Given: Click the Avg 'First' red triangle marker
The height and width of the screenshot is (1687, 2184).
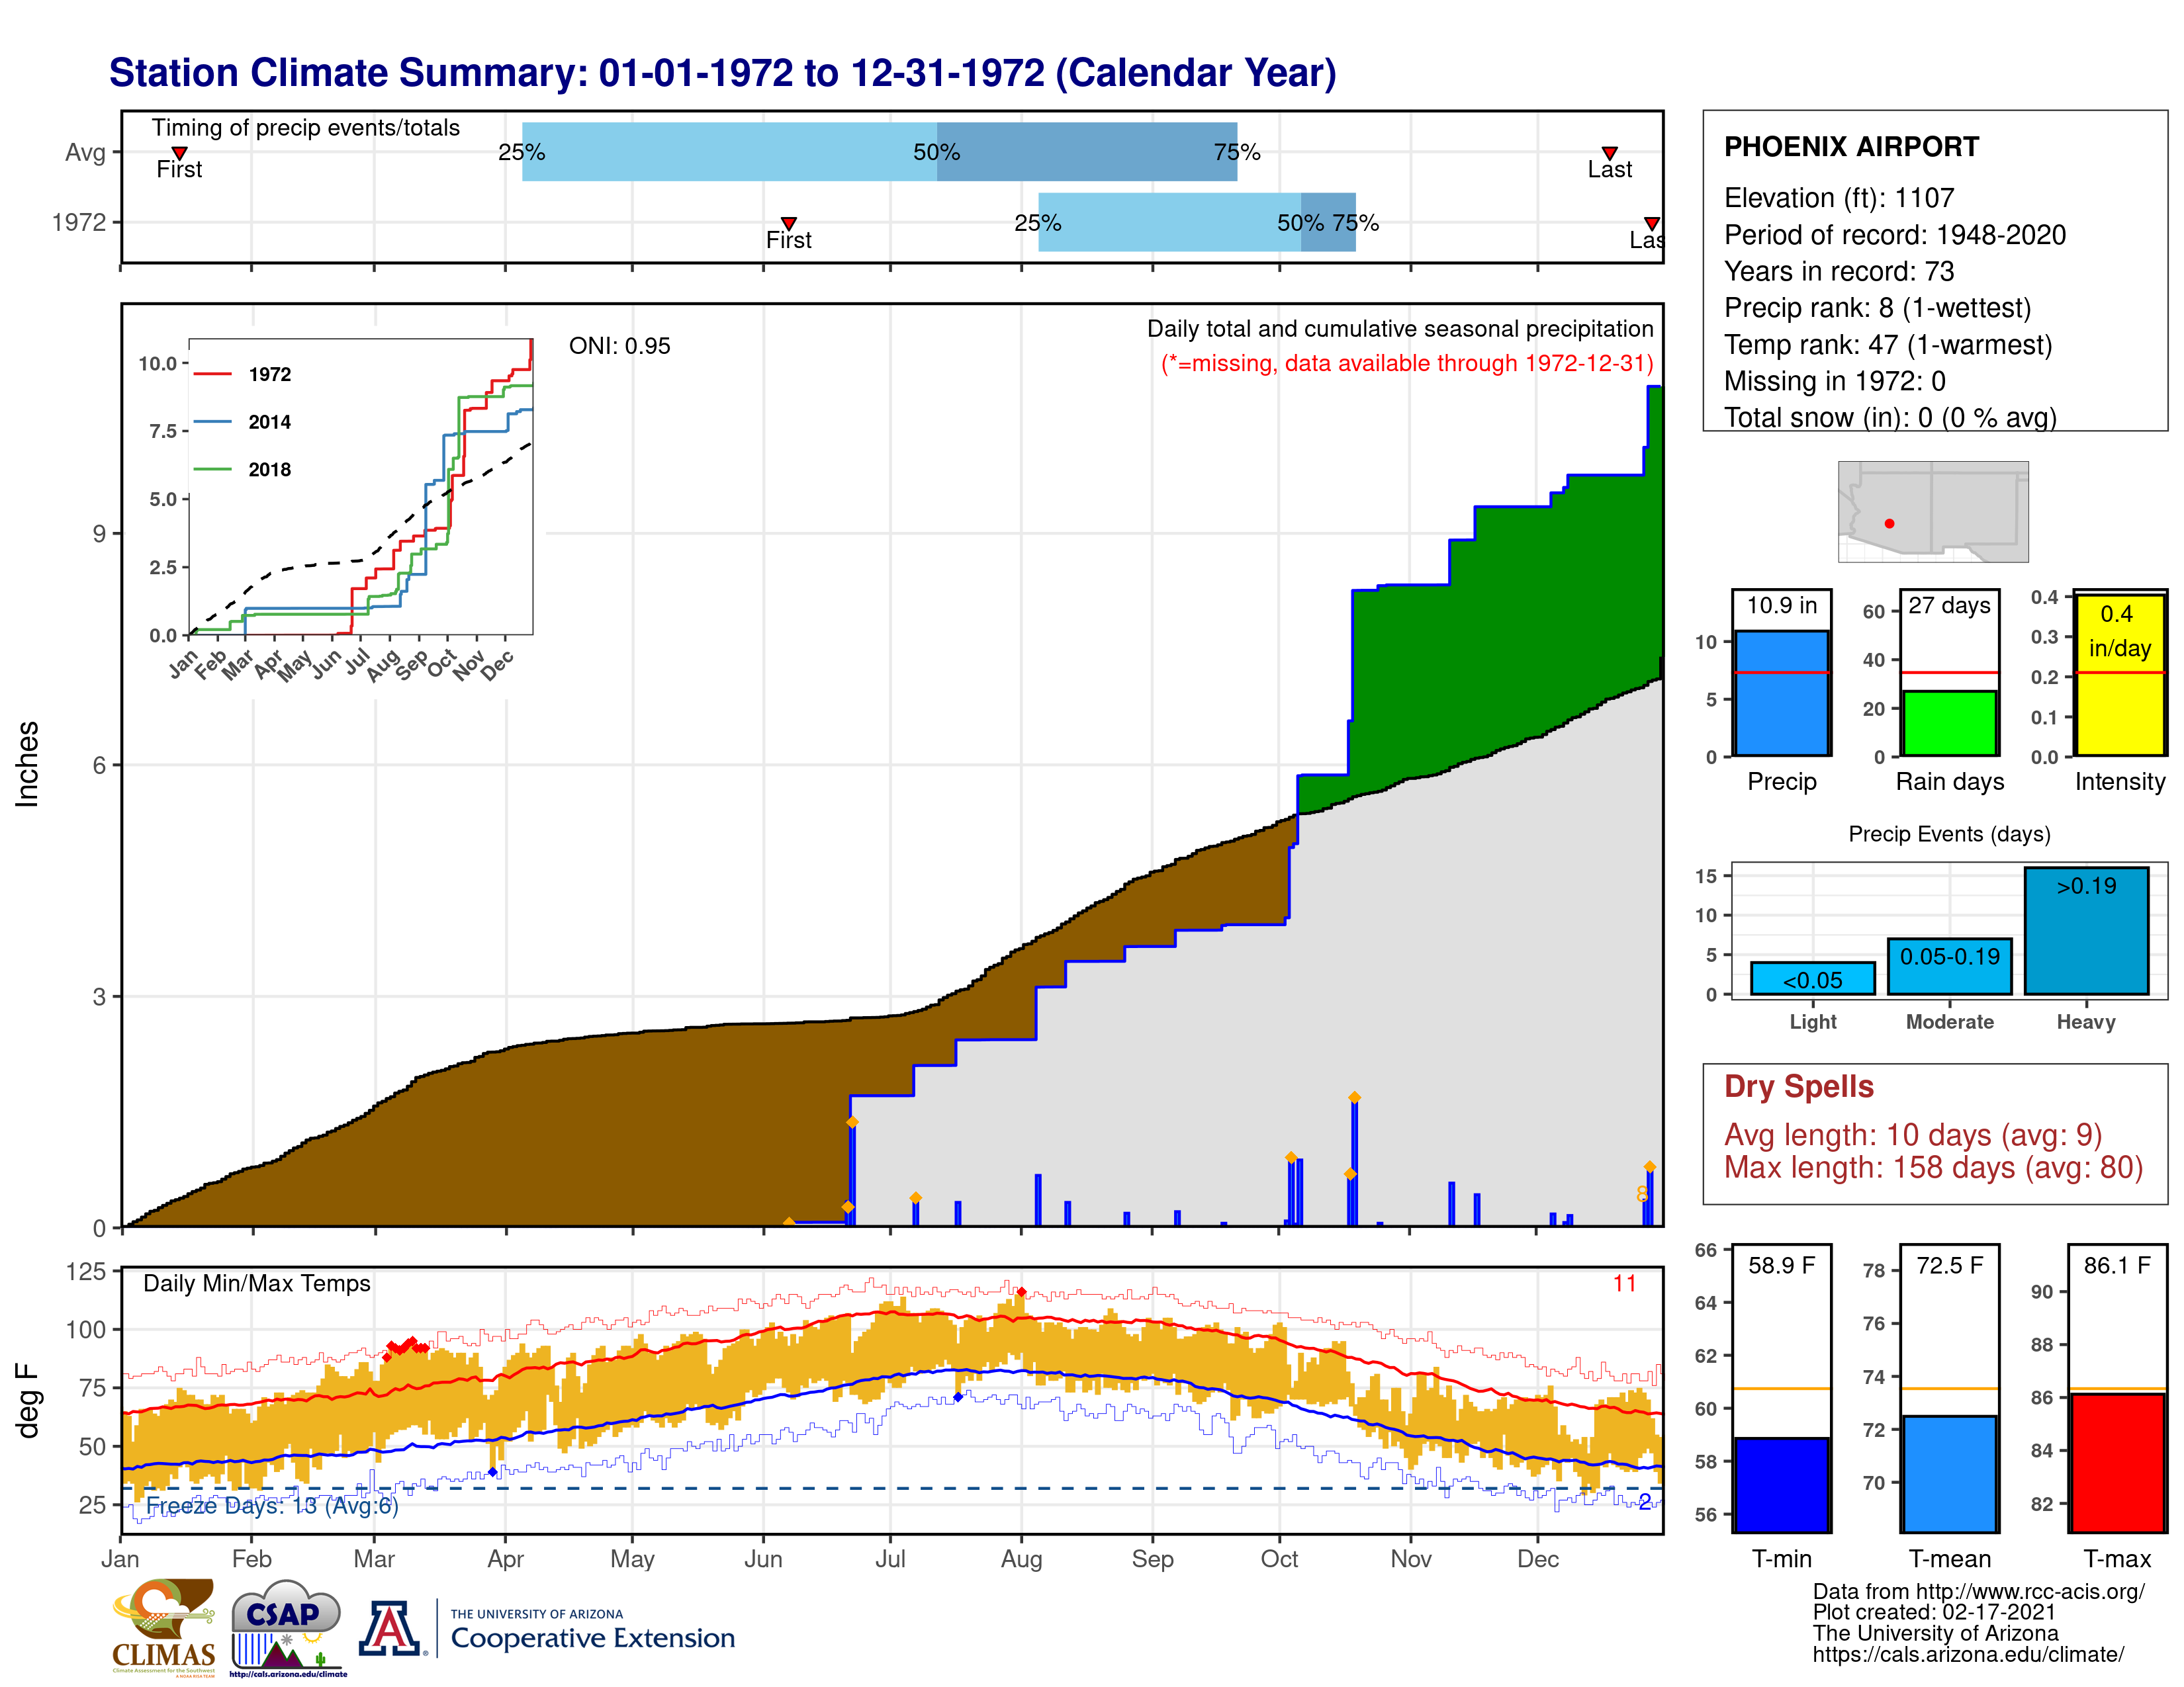Looking at the screenshot, I should pyautogui.click(x=180, y=153).
